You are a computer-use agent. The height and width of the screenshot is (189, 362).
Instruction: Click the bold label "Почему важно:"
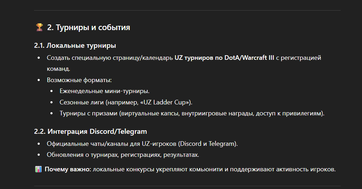coord(68,169)
